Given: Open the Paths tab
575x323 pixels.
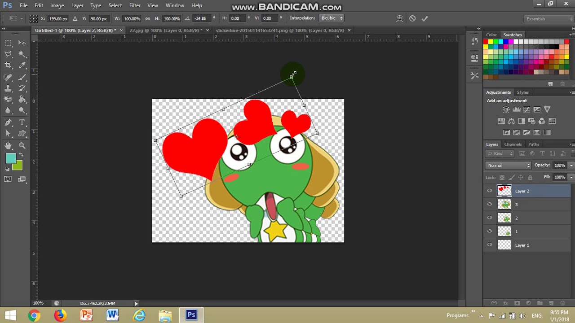Looking at the screenshot, I should (x=534, y=144).
